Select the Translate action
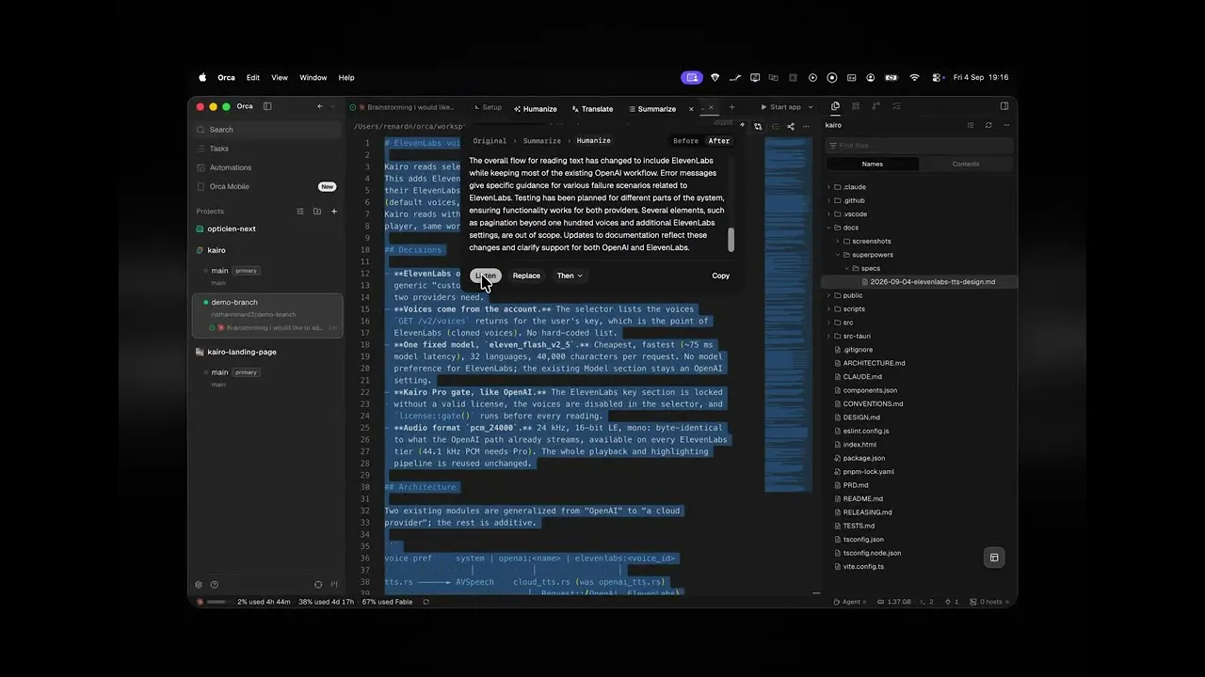The width and height of the screenshot is (1205, 677). (x=591, y=109)
